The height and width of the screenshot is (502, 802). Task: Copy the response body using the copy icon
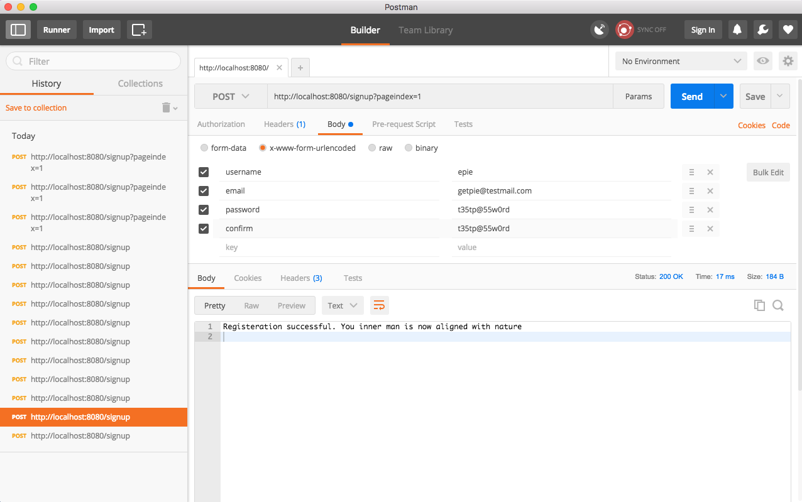(759, 305)
